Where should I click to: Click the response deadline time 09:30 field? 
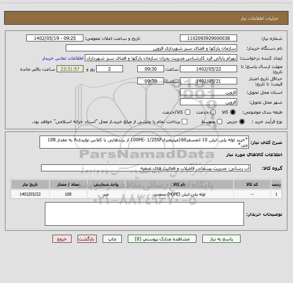pyautogui.click(x=151, y=69)
